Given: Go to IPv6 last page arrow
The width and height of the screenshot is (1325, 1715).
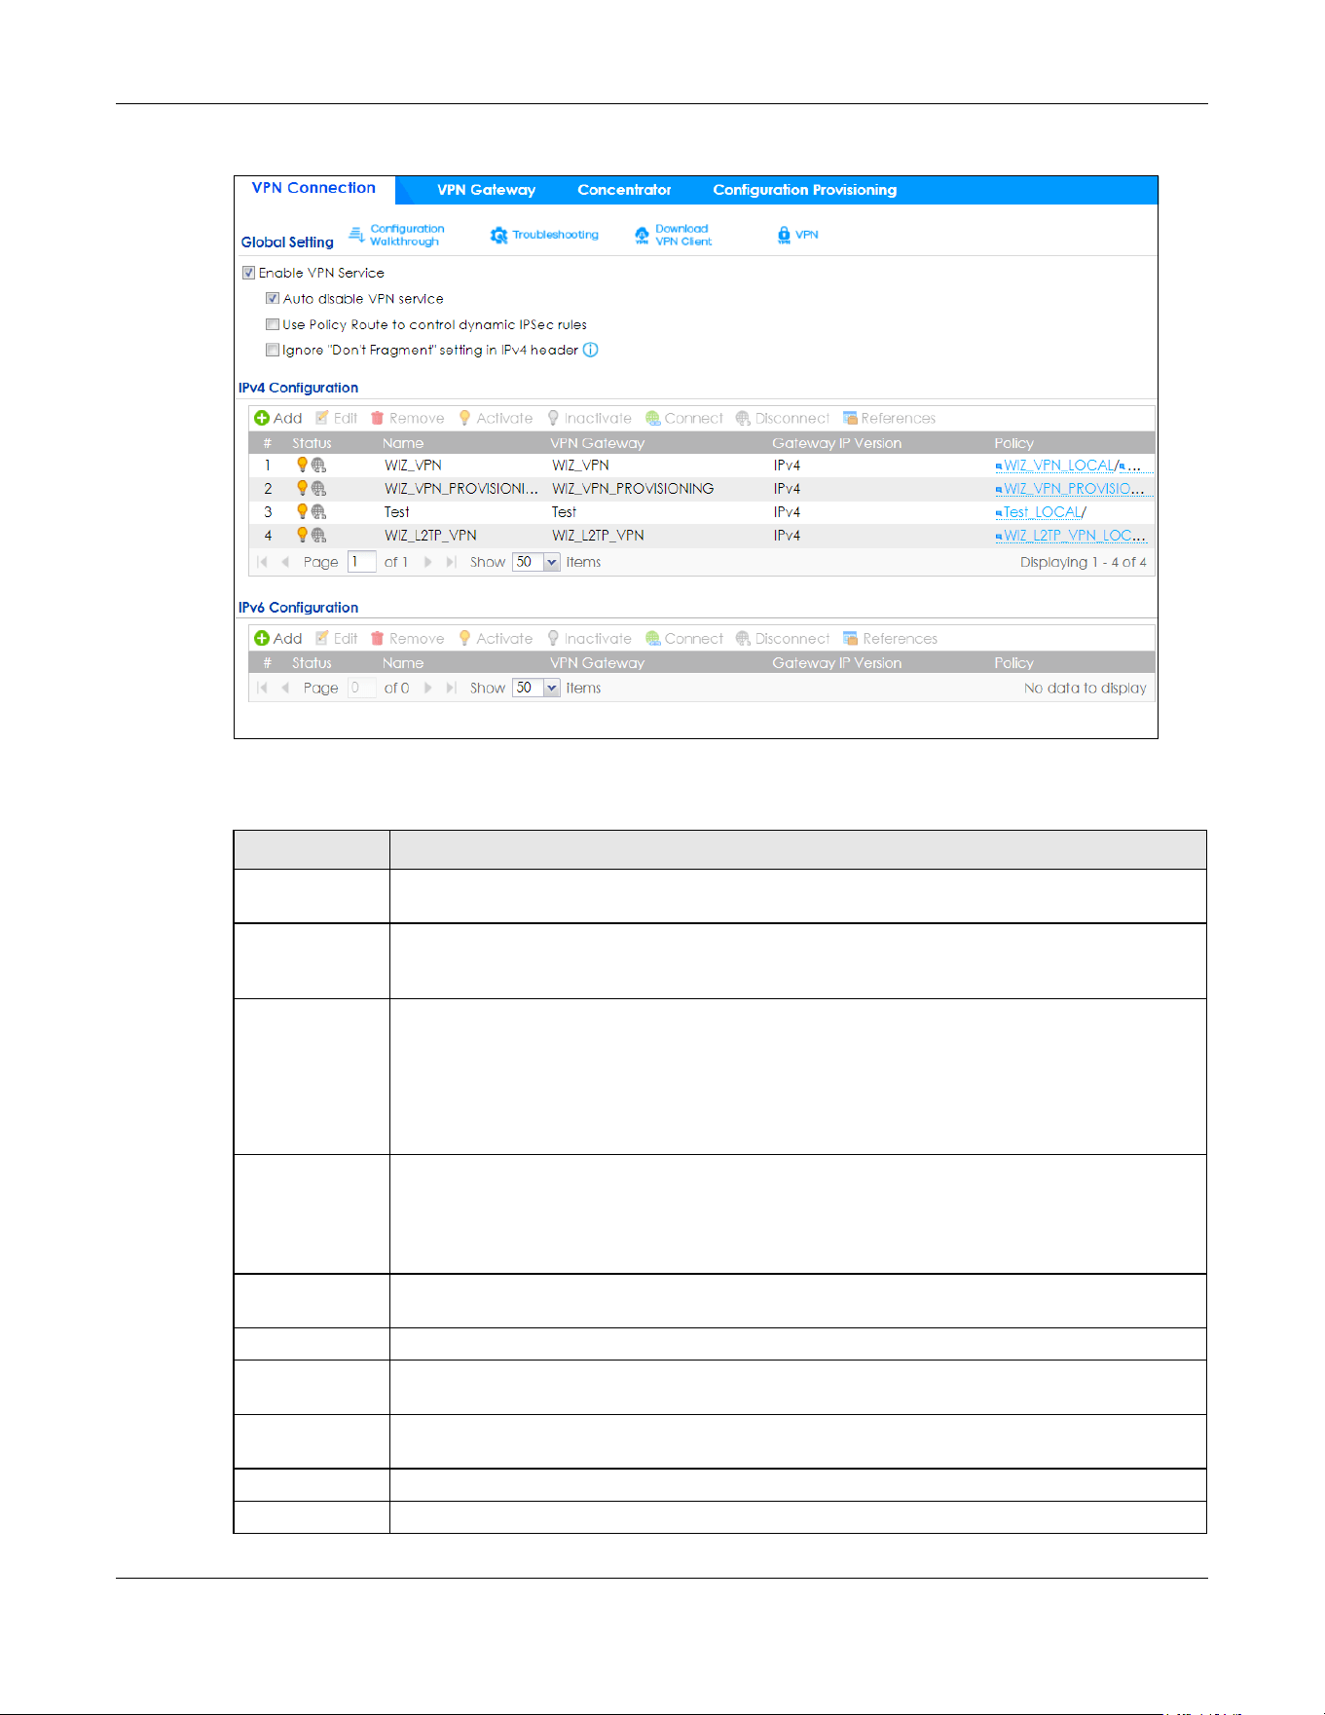Looking at the screenshot, I should 450,688.
